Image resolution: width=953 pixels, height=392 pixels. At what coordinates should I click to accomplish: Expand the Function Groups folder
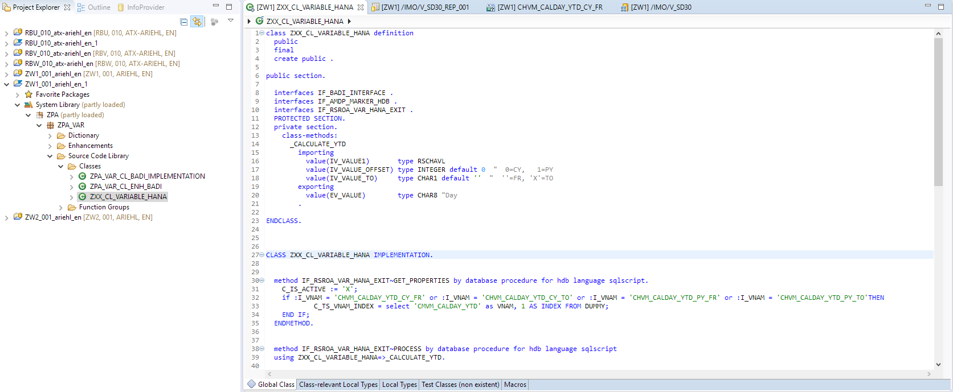[61, 207]
